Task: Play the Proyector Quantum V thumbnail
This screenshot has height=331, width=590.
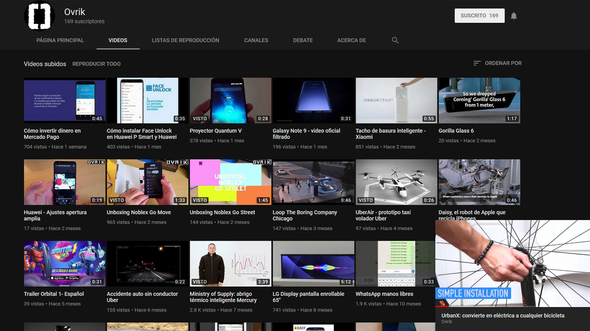Action: tap(230, 100)
